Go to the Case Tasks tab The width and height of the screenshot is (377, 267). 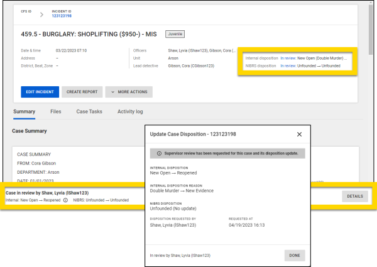89,111
